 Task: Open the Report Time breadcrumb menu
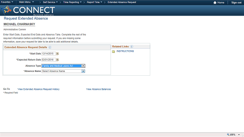click(95, 2)
